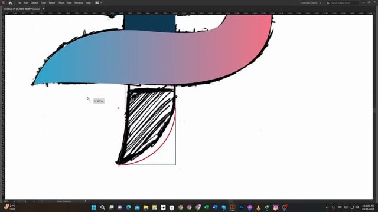Open the Chat app on taskbar

[x=120, y=207]
